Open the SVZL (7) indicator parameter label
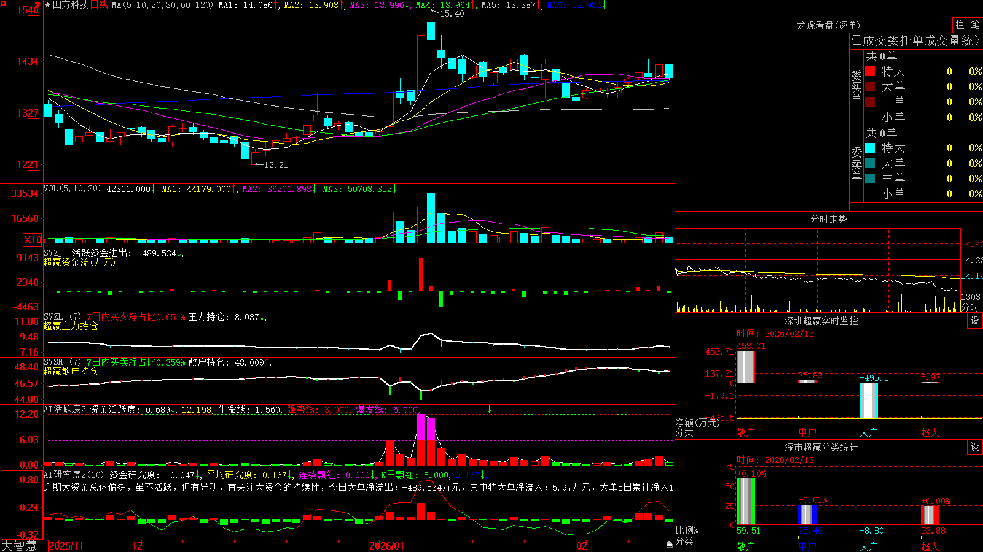 click(x=62, y=316)
